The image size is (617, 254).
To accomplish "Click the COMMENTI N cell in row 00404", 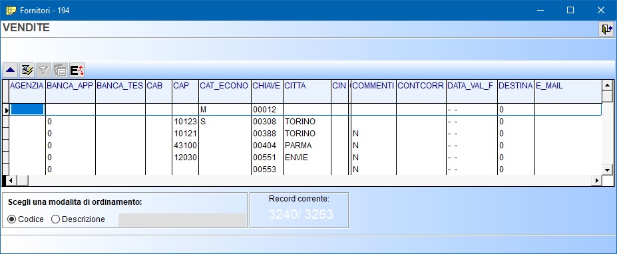I will 373,146.
